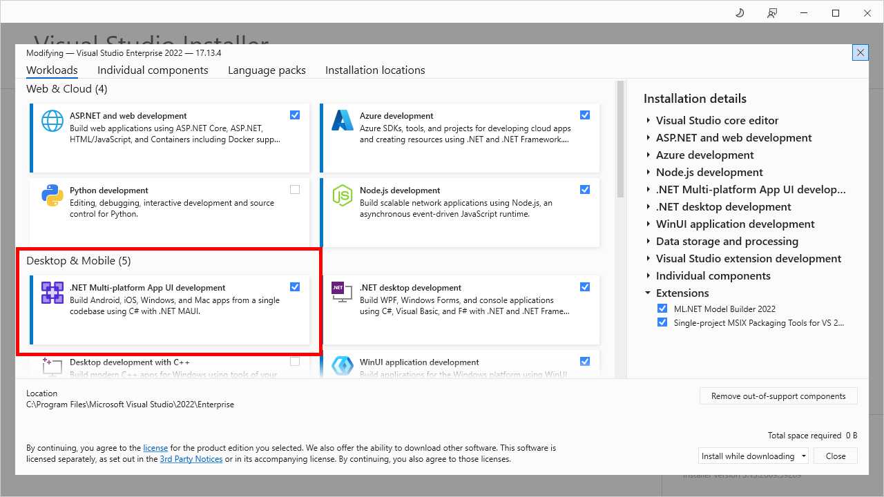Select the Python development workload card title

tap(109, 191)
